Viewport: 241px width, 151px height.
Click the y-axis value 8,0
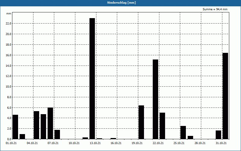coord(9,97)
